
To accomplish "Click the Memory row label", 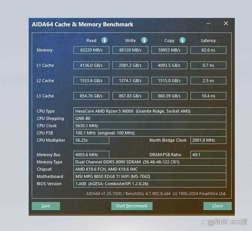I will [44, 50].
